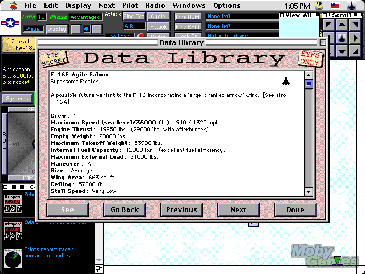Image resolution: width=365 pixels, height=274 pixels.
Task: Click the second Airspeed LOW gauge icon
Action: point(13,231)
